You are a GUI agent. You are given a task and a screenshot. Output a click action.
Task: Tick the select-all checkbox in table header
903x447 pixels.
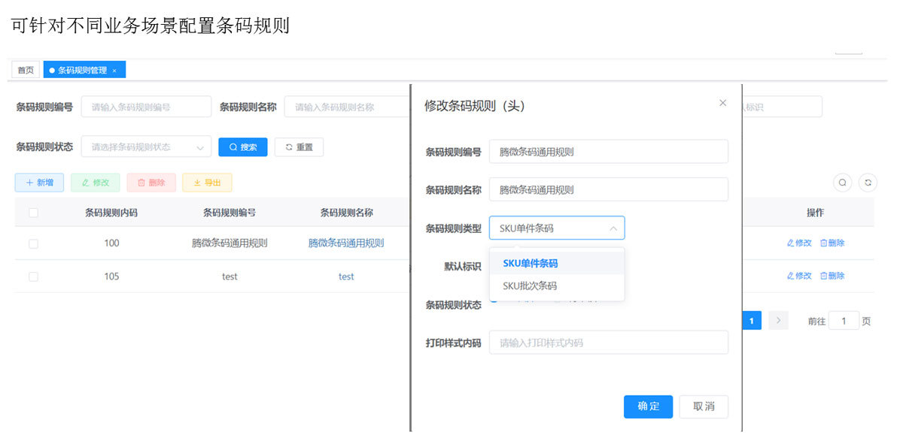(33, 213)
